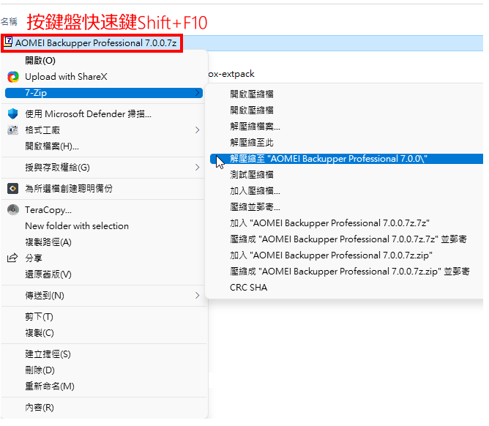Select 加入 "AOMEI Backupper Professional 7.0.0.7z.zip"
This screenshot has width=489, height=426.
(331, 255)
